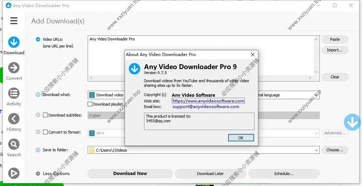The image size is (362, 186).
Task: Expand the Save to folder options arrow
Action: pos(38,150)
